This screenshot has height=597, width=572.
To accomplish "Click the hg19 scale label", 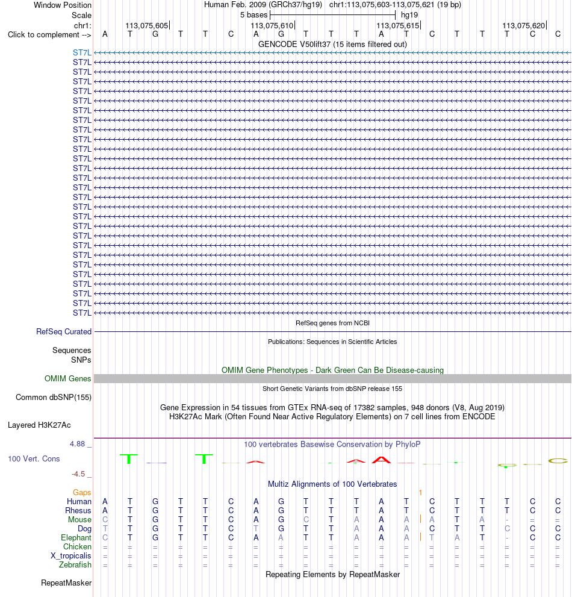I will tap(409, 15).
